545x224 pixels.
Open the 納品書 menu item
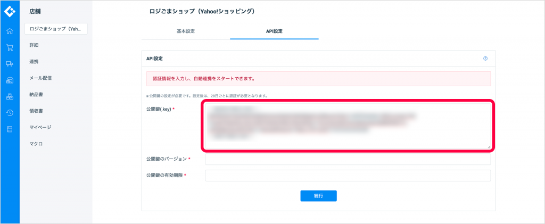(x=36, y=95)
